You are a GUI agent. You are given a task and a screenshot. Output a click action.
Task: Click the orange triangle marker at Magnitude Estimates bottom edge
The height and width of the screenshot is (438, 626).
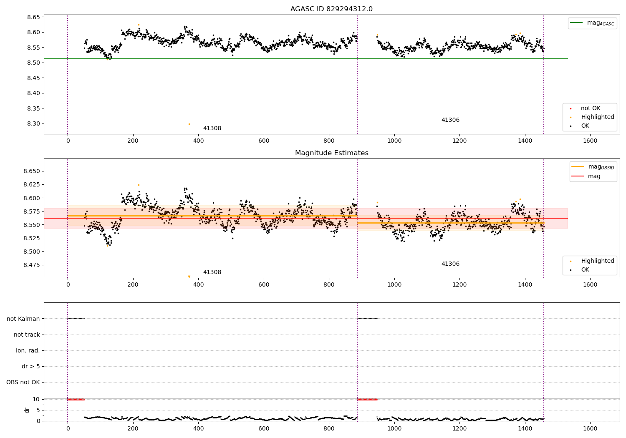(189, 277)
